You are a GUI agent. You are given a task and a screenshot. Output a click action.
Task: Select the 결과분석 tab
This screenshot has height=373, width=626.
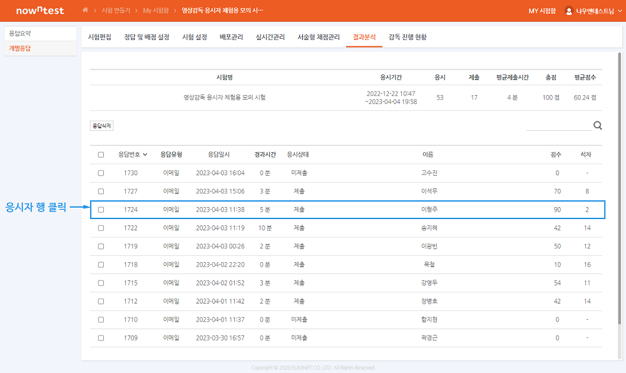364,37
